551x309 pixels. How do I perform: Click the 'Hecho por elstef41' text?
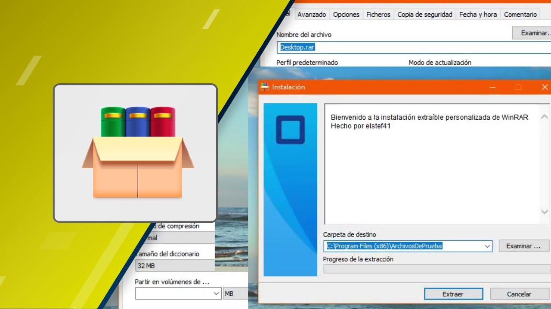click(x=361, y=126)
